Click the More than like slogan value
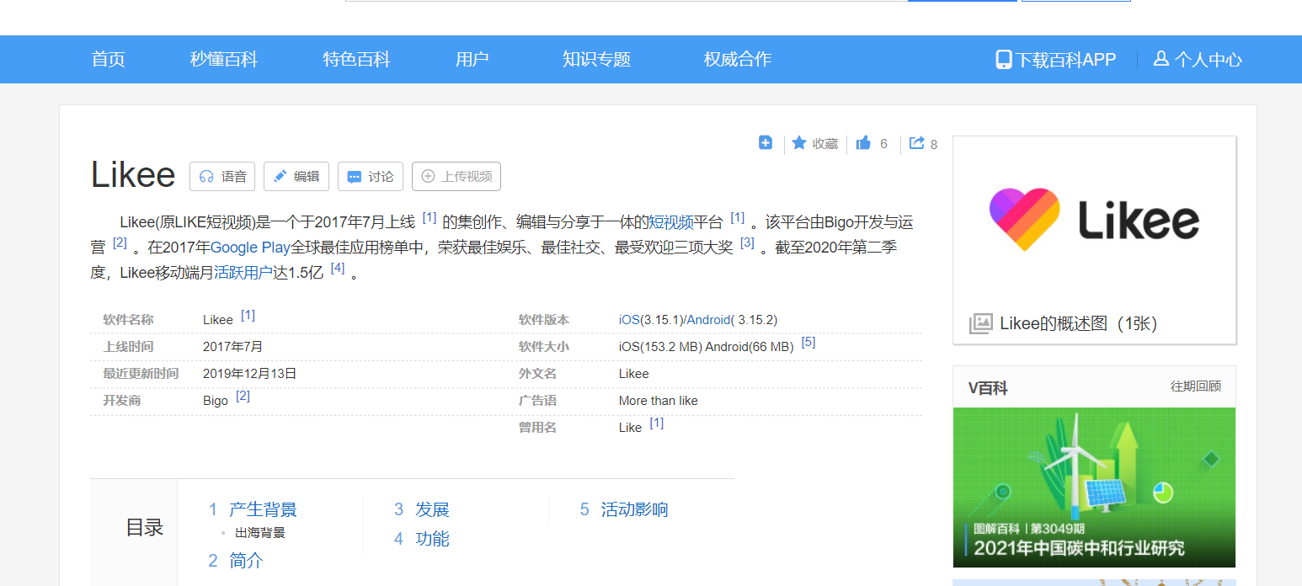 (659, 401)
